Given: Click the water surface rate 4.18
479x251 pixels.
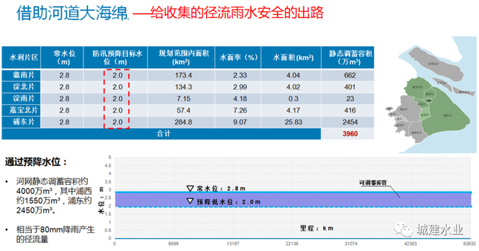Looking at the screenshot, I should [240, 99].
